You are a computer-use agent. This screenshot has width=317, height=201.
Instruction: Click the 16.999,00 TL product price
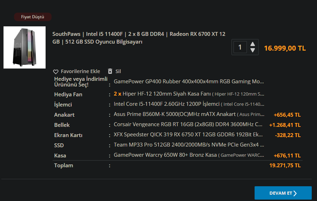pyautogui.click(x=285, y=48)
